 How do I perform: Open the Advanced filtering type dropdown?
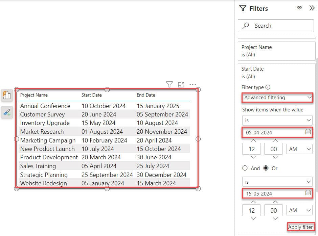(277, 98)
